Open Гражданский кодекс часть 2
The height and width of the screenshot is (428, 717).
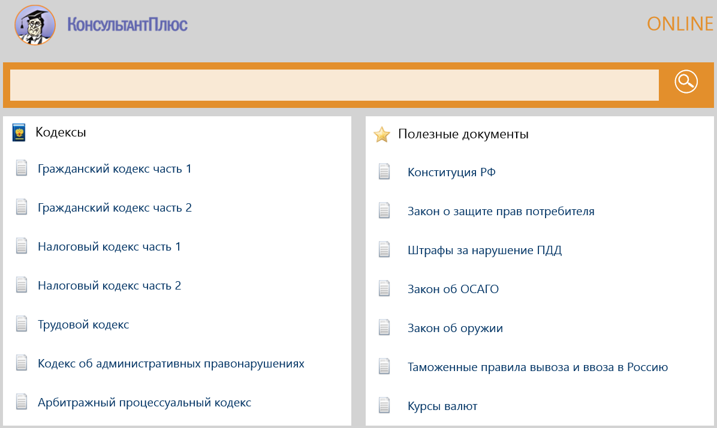[x=115, y=208]
